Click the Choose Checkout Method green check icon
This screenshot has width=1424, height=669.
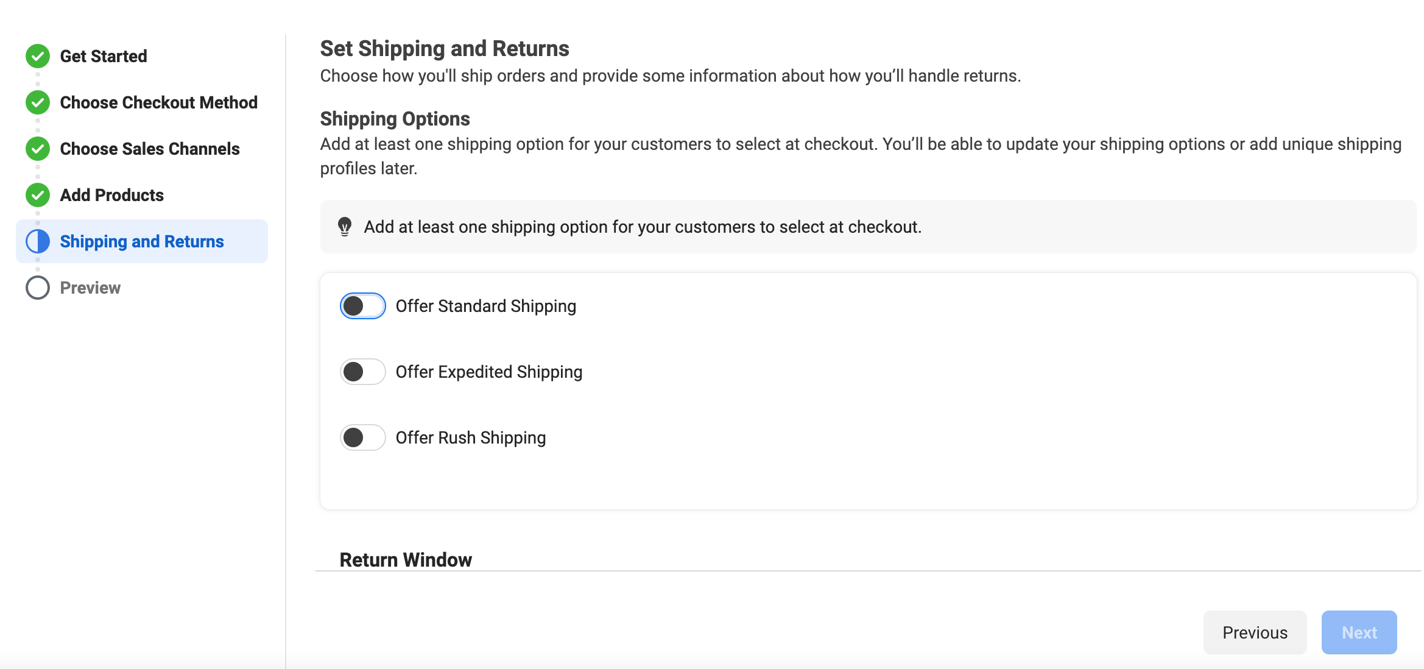tap(37, 102)
